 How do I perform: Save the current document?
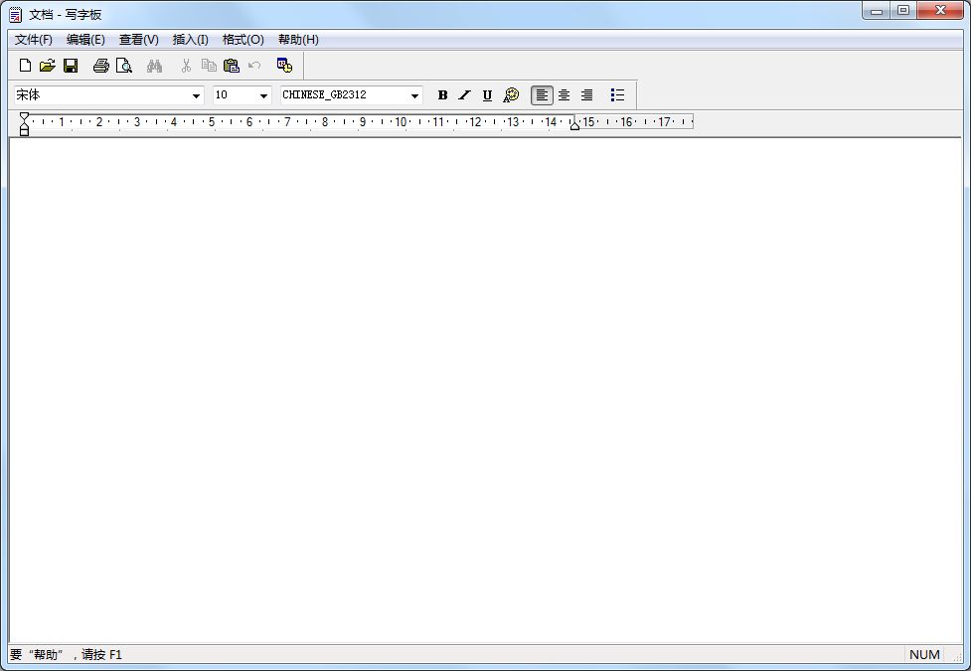coord(71,65)
